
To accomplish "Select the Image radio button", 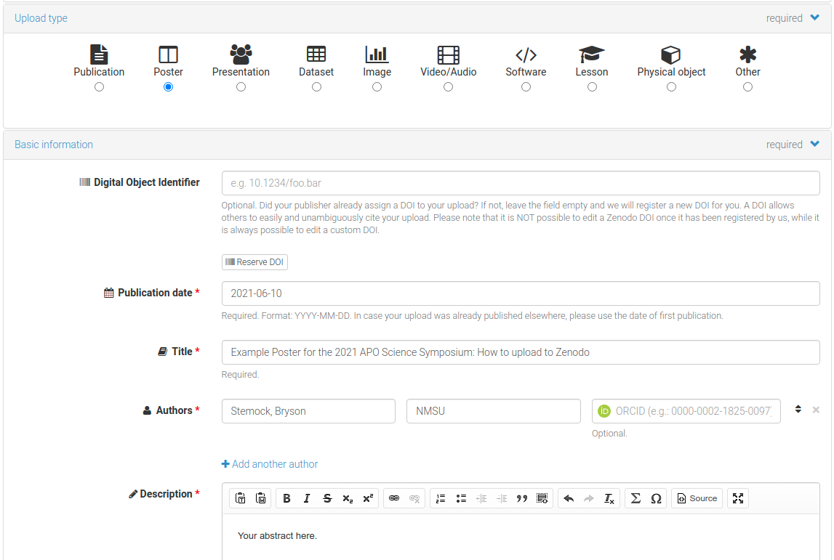I will [377, 87].
